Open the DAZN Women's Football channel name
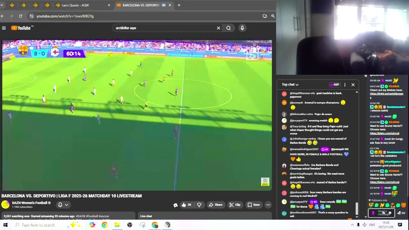Screen dimensions: 409x230 click(29, 203)
